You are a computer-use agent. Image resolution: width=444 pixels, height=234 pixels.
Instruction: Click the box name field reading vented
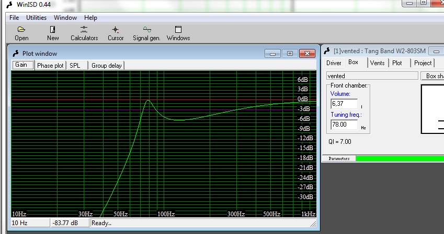coord(372,76)
